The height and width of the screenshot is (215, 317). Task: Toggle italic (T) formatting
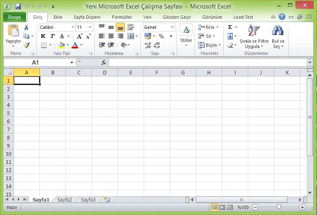52,36
